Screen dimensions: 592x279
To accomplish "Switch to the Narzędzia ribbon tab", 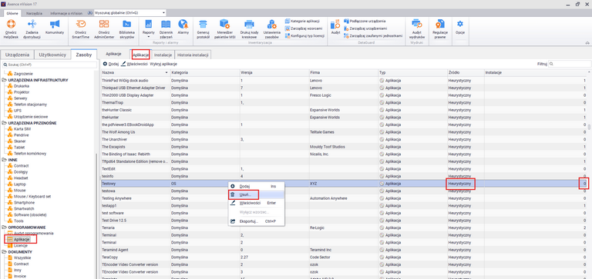I will click(x=35, y=13).
